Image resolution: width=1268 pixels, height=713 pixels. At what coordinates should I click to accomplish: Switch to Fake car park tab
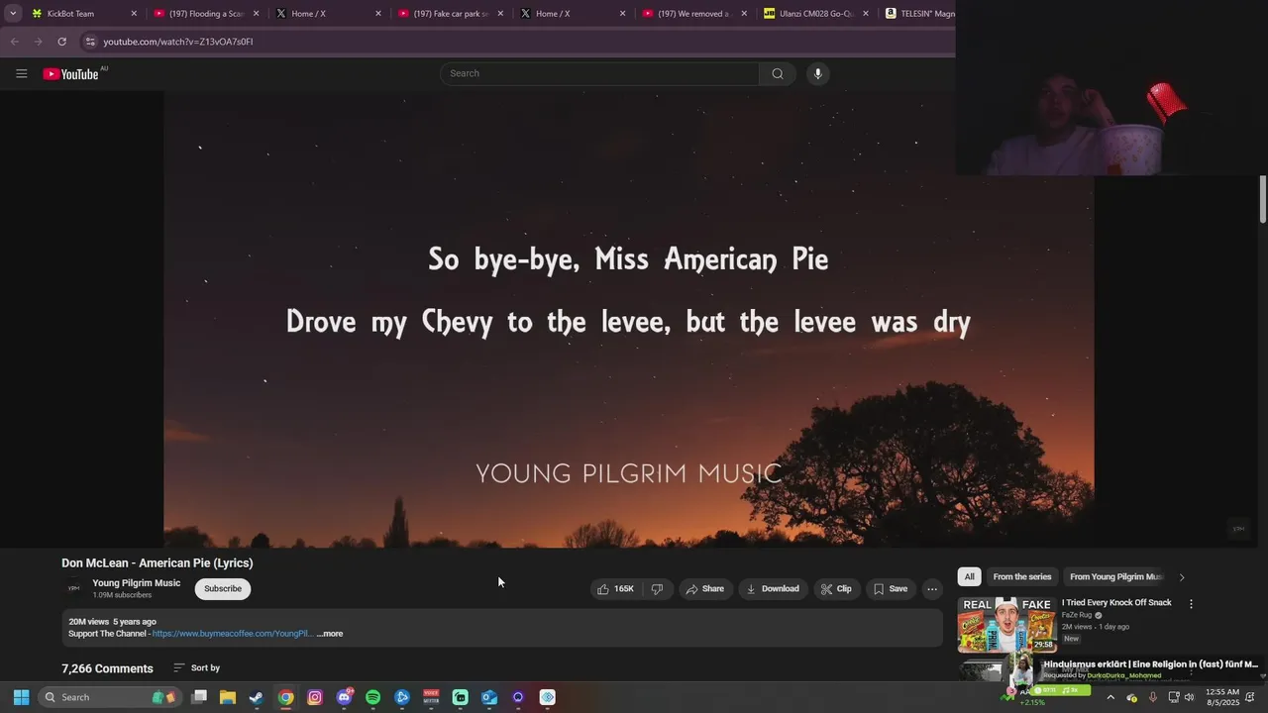[449, 14]
